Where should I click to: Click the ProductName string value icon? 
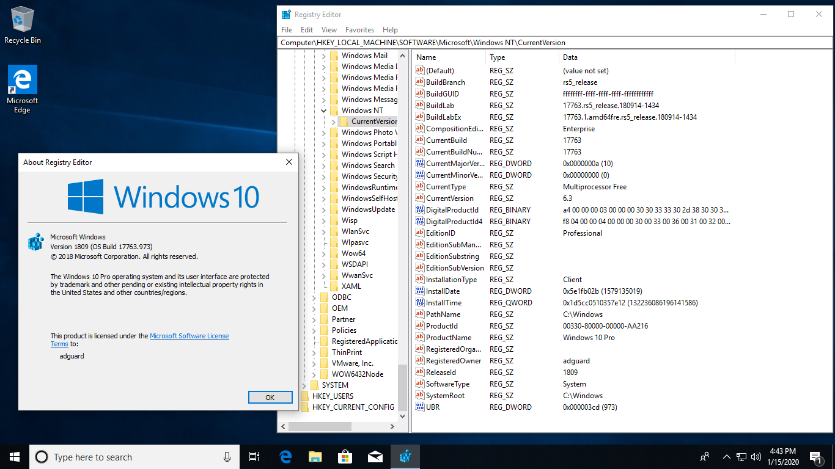419,337
